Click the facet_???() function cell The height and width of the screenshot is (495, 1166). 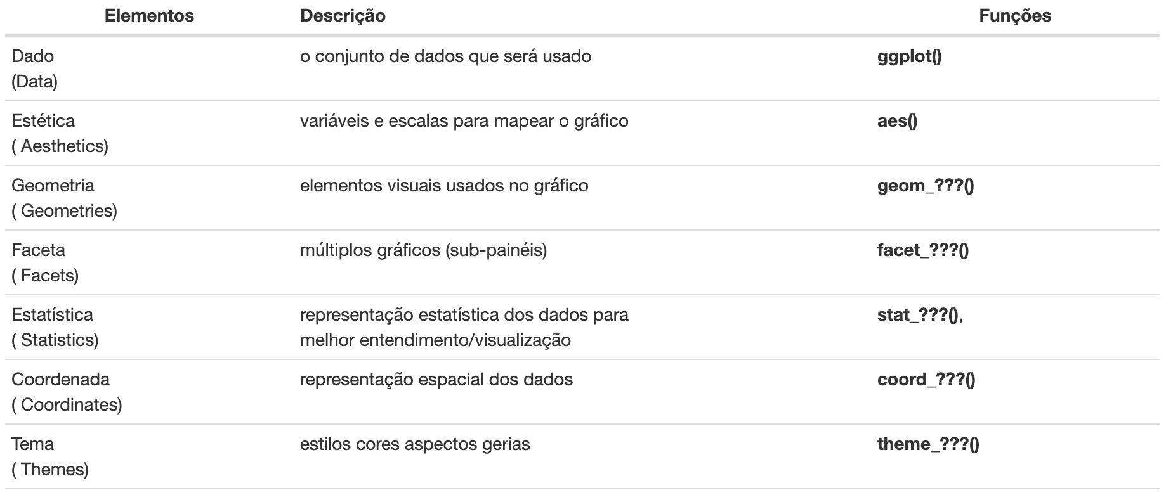point(923,250)
